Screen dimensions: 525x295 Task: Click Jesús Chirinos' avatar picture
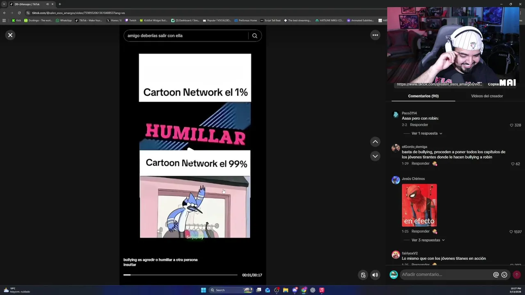[x=395, y=180]
